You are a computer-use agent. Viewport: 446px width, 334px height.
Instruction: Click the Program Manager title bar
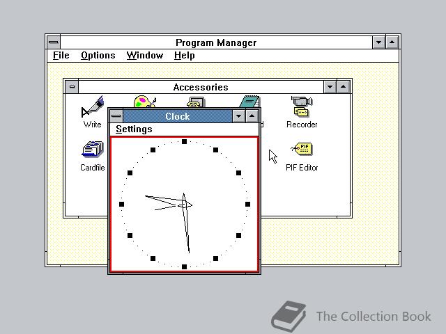(216, 42)
